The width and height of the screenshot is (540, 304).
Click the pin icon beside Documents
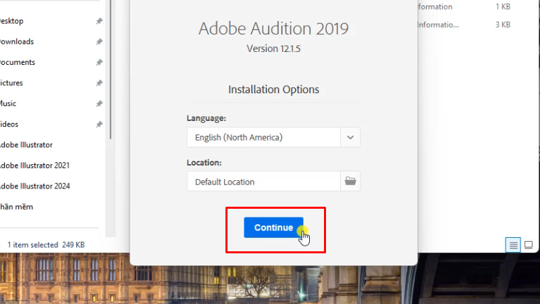pyautogui.click(x=99, y=62)
